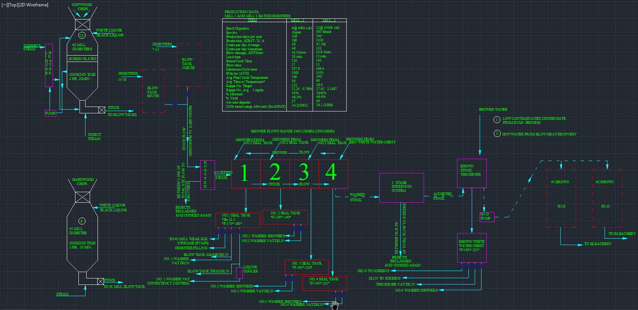The width and height of the screenshot is (638, 310).
Task: Open the 2D Wireframe visual style menu
Action: click(34, 5)
